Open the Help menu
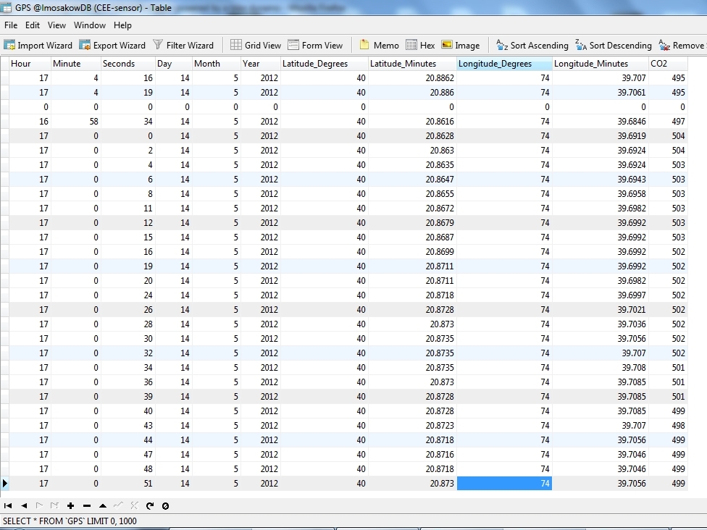Image resolution: width=707 pixels, height=530 pixels. (122, 25)
